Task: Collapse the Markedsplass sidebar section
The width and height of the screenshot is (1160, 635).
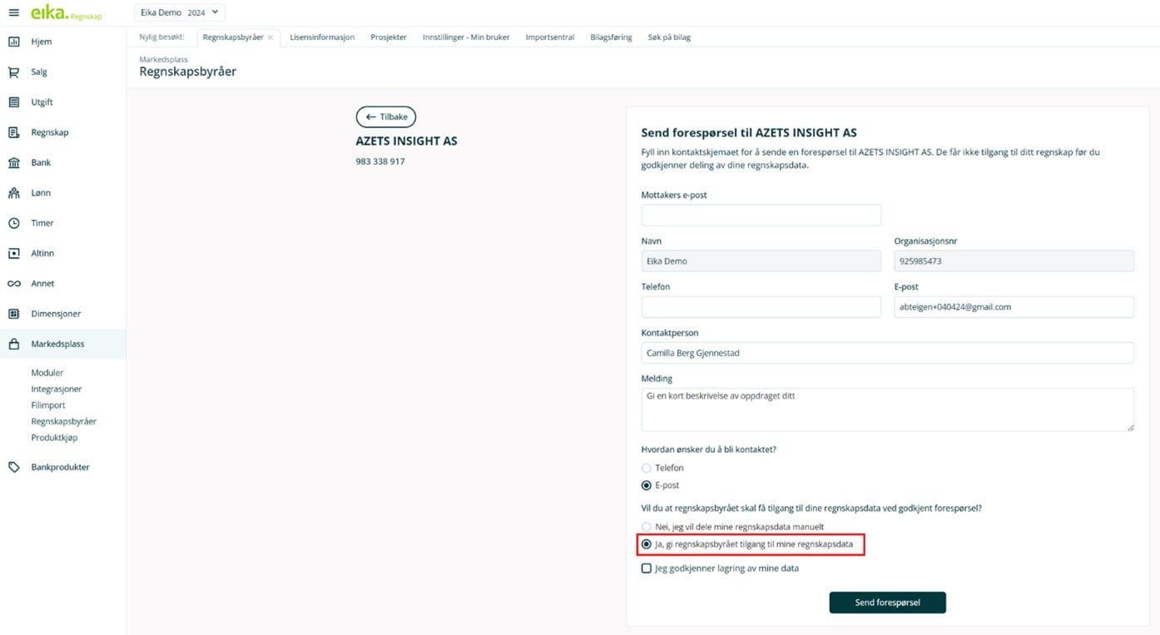Action: point(57,344)
